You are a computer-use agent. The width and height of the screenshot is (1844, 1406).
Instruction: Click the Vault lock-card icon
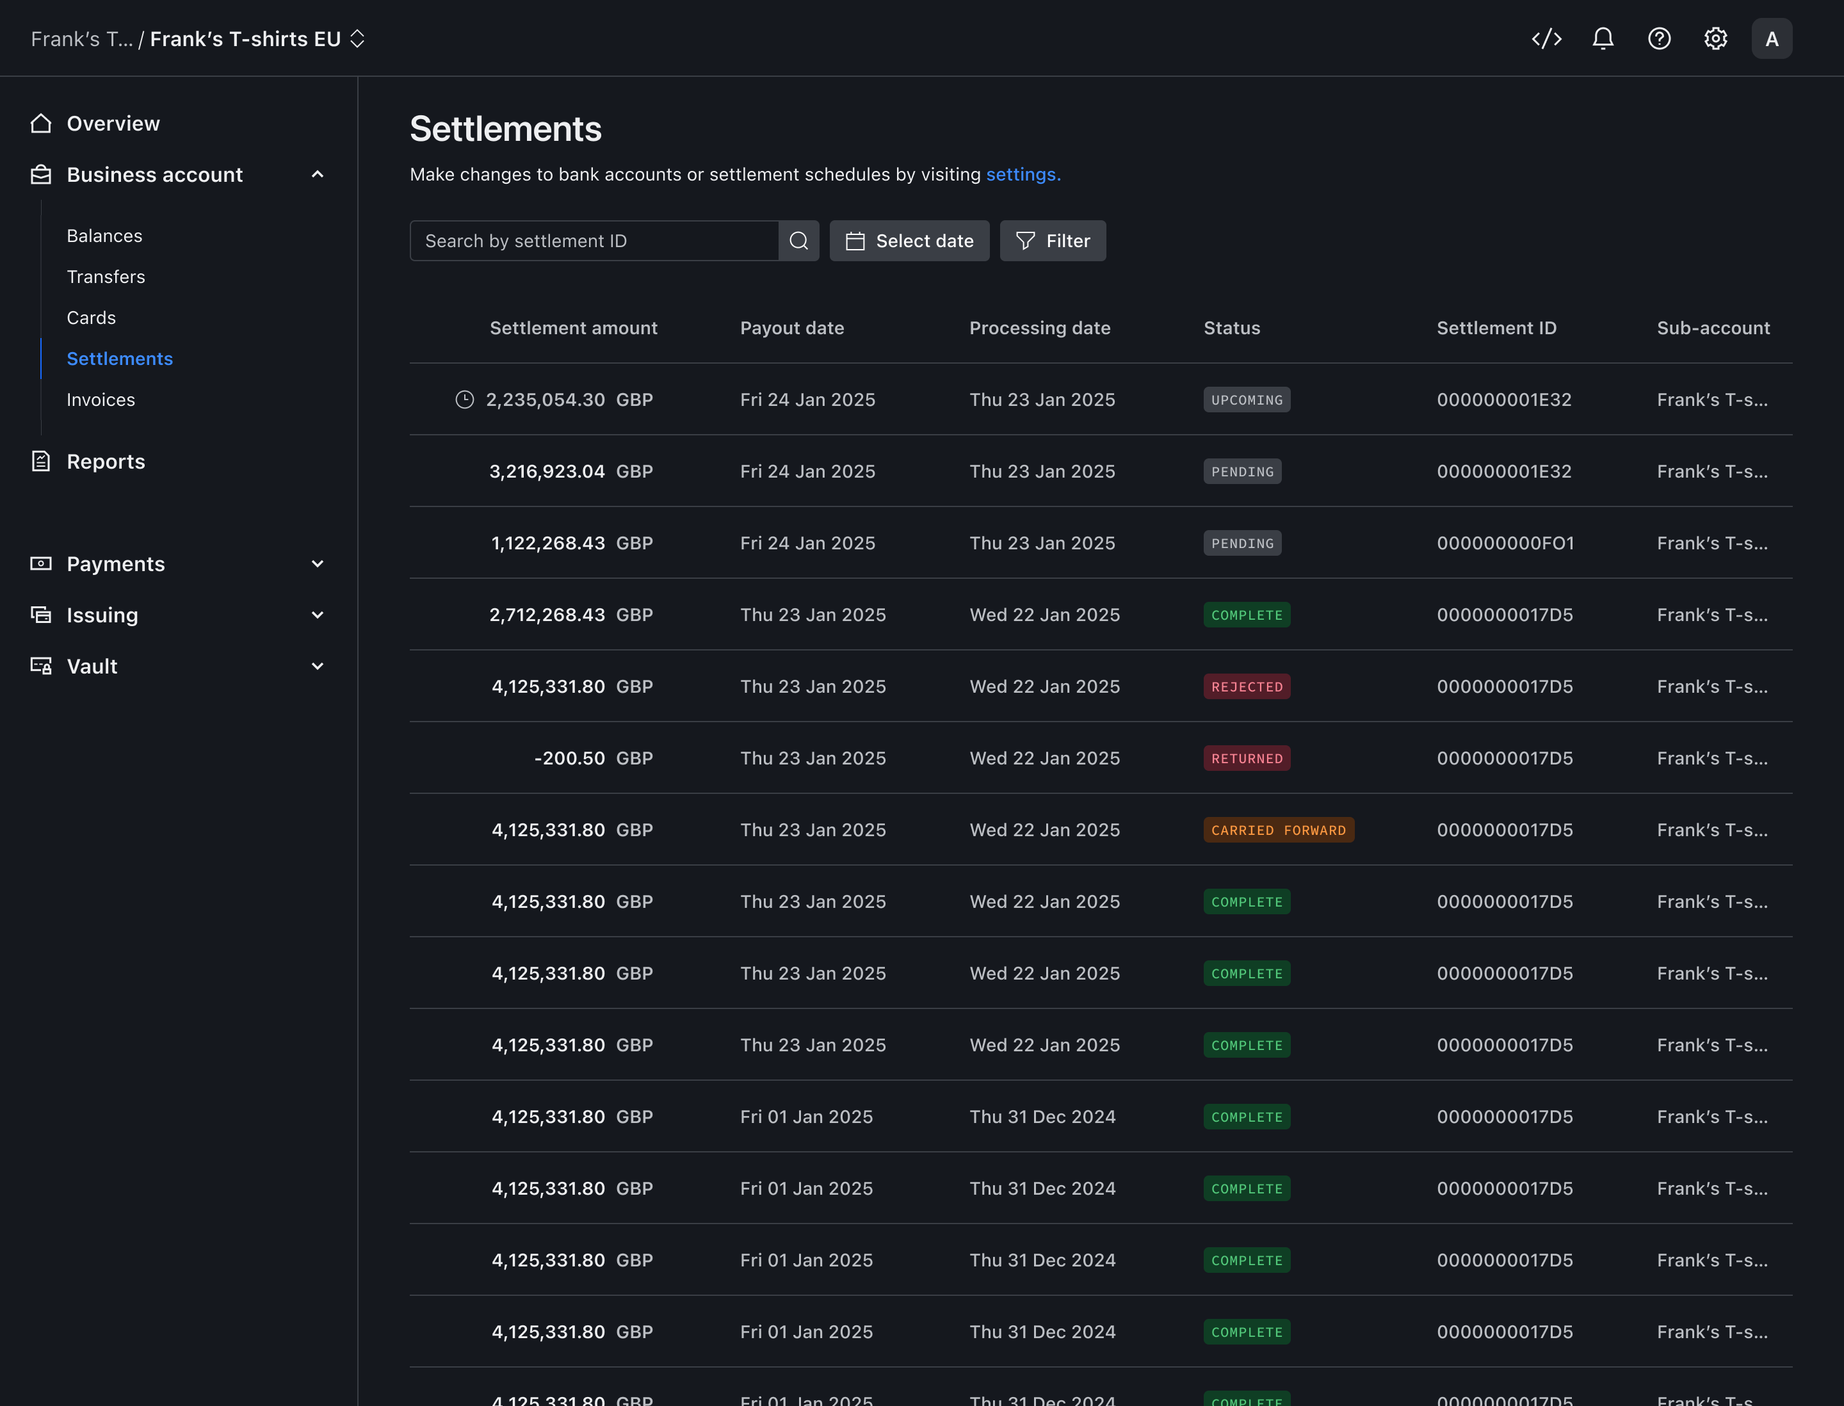click(x=41, y=665)
